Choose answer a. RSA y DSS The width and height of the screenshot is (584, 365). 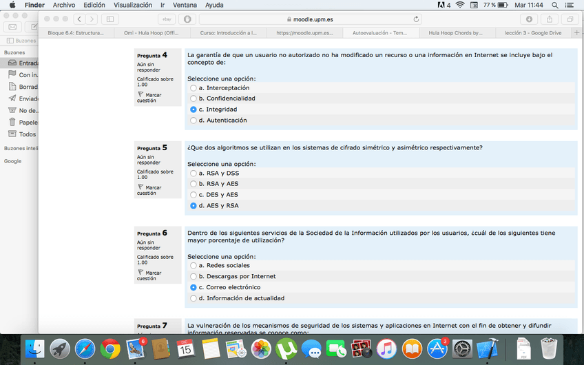194,174
